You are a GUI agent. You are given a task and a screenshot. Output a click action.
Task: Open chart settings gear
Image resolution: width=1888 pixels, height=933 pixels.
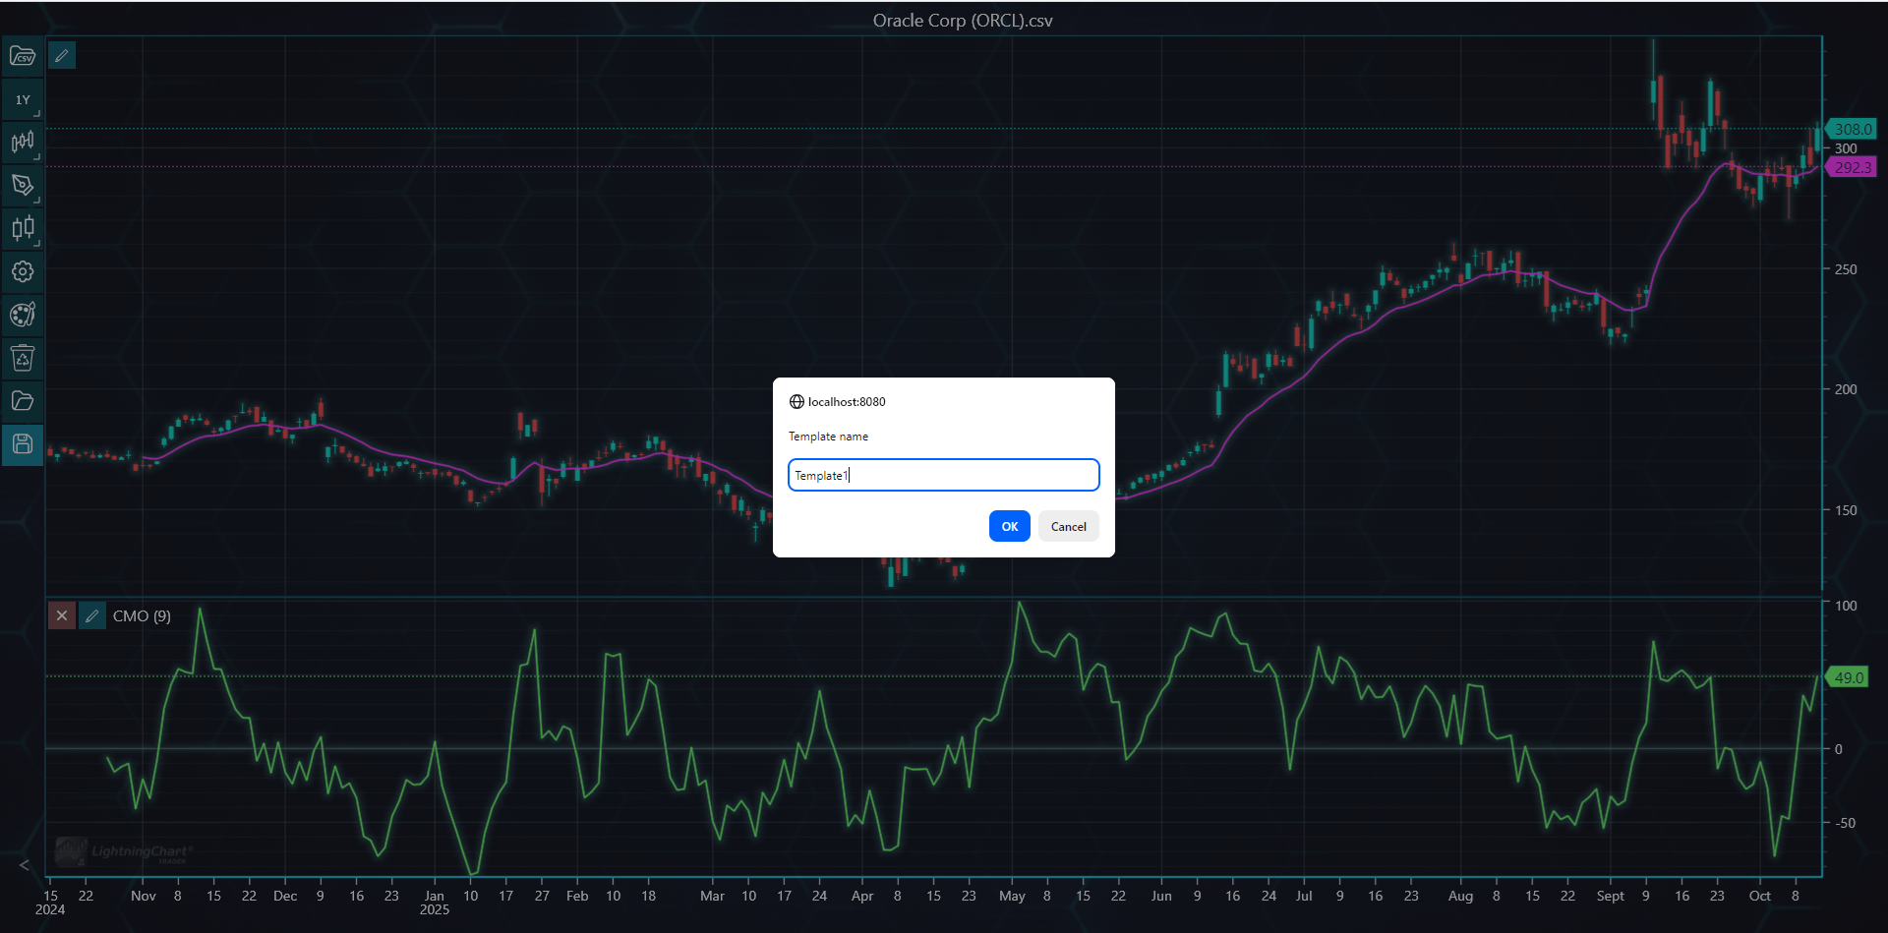pos(23,271)
